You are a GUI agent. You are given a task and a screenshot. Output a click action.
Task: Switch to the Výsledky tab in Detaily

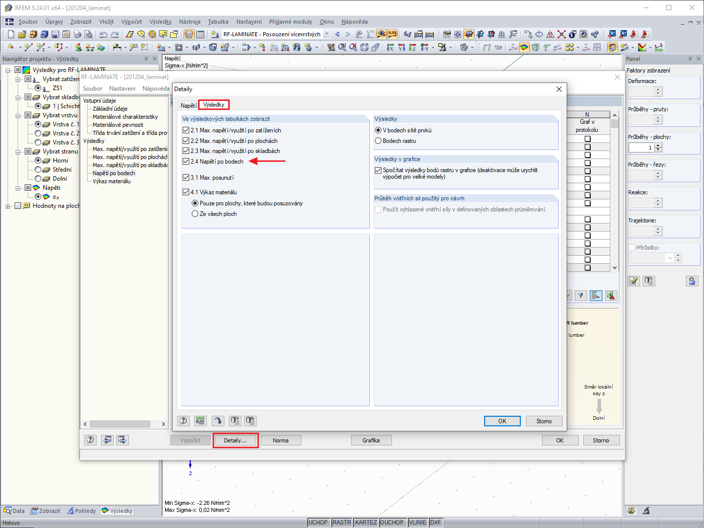click(214, 105)
